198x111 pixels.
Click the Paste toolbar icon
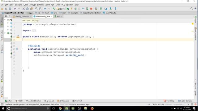(32, 9)
